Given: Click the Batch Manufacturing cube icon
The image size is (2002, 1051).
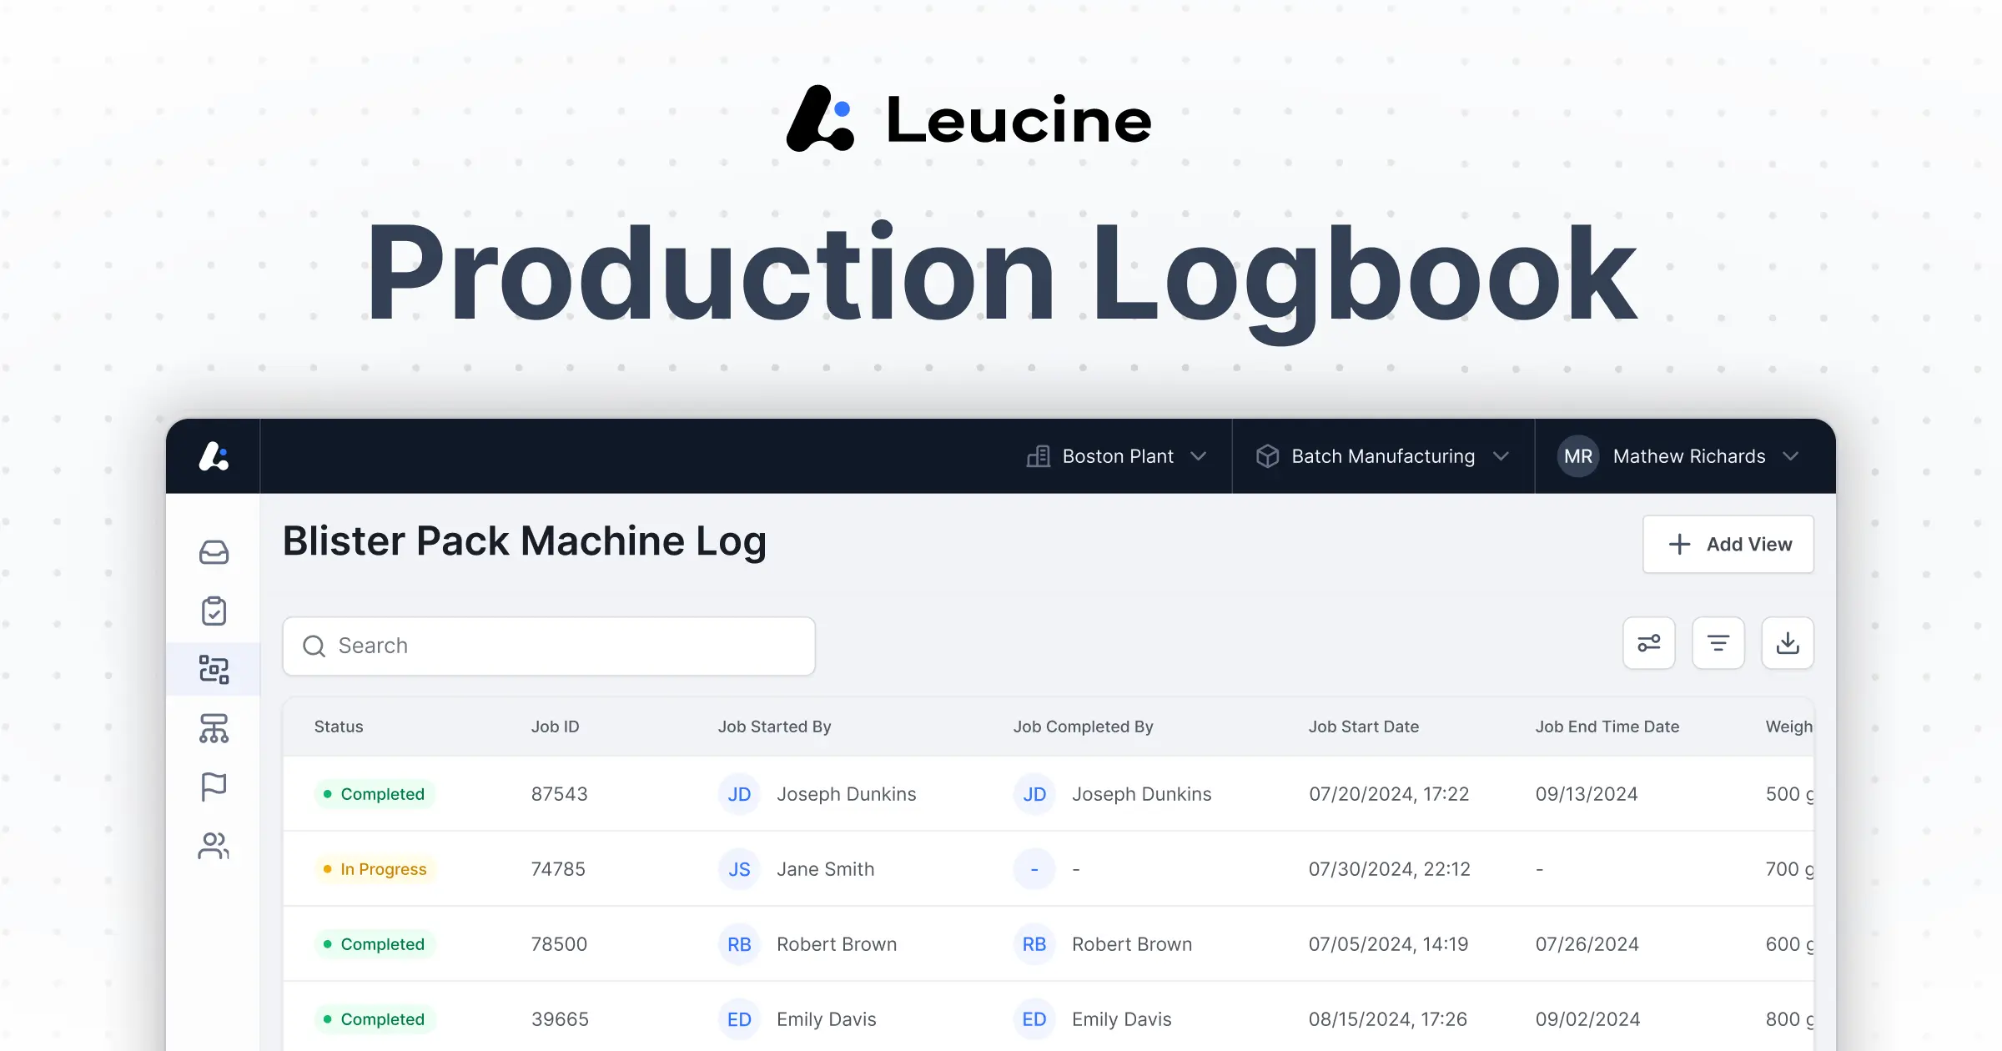Looking at the screenshot, I should click(1267, 456).
